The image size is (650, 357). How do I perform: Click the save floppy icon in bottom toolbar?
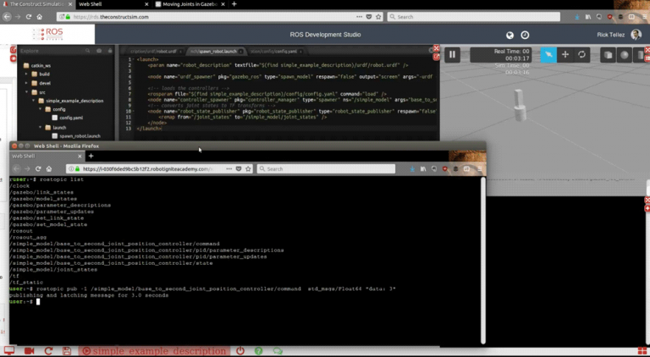pos(66,351)
